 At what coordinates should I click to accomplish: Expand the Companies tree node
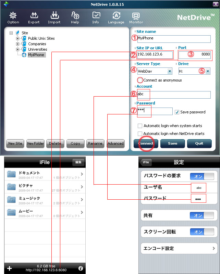pos(17,44)
